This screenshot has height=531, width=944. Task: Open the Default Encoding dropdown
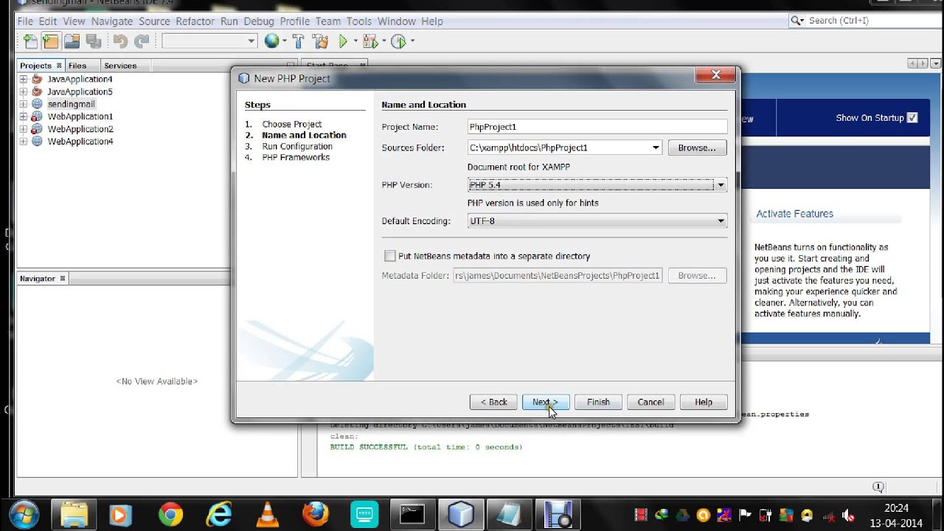(x=721, y=221)
